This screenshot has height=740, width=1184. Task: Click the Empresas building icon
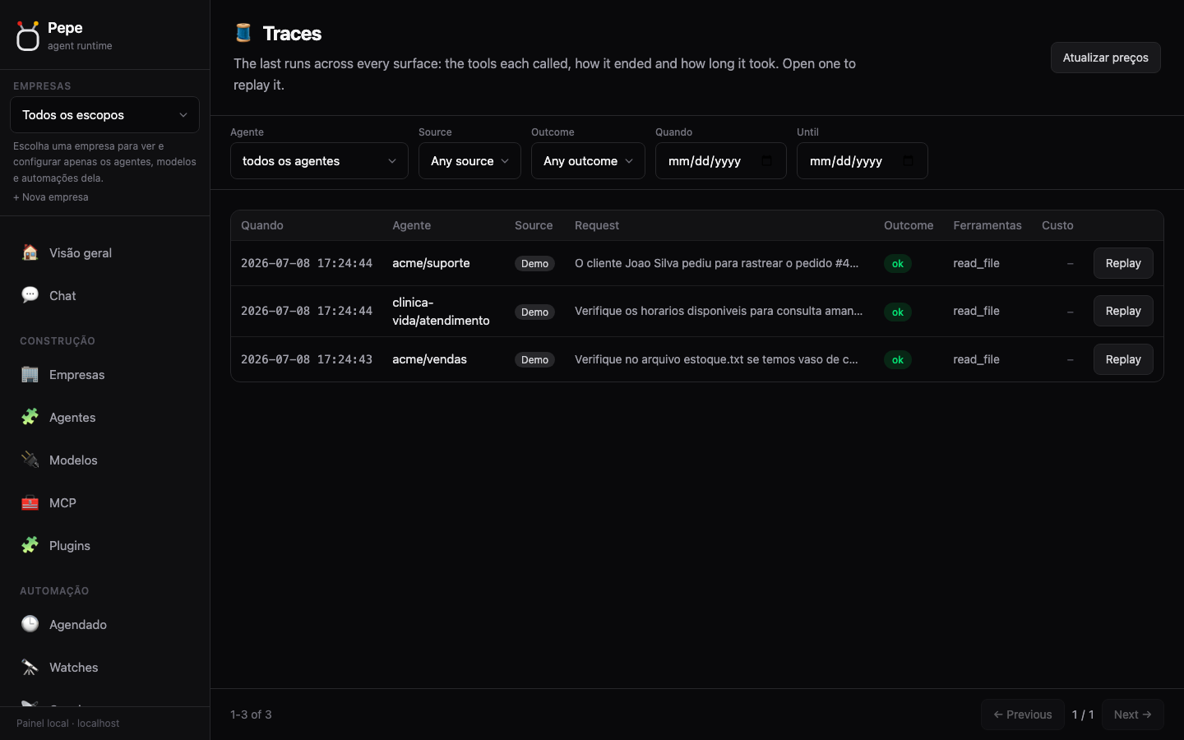(30, 374)
